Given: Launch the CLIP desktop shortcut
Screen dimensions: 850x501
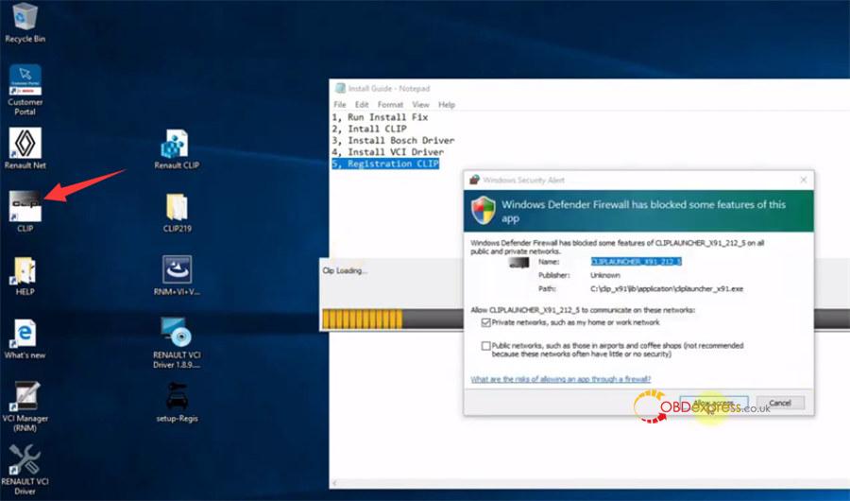Looking at the screenshot, I should [x=25, y=212].
